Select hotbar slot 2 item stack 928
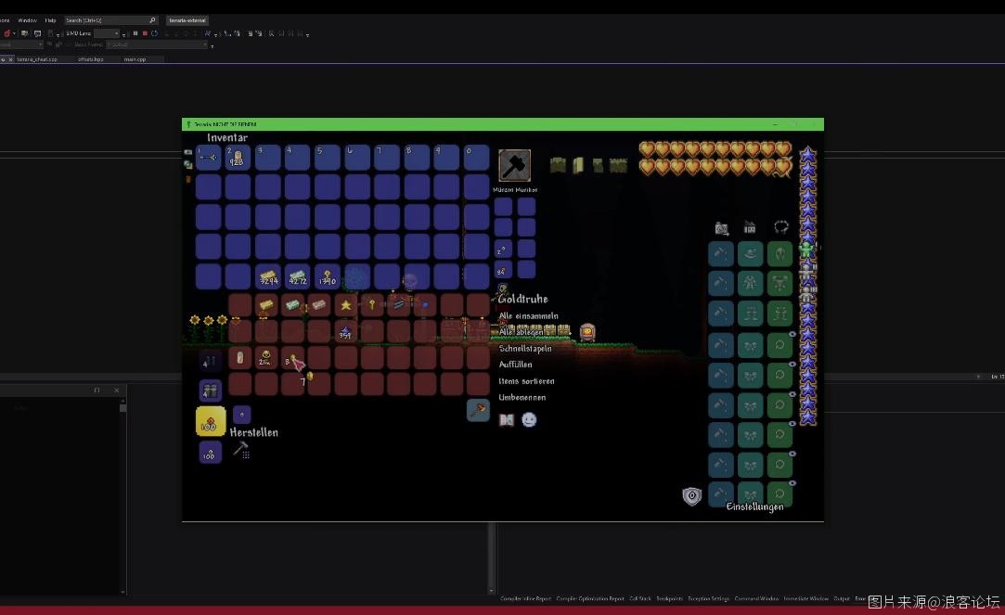The image size is (1005, 615). pyautogui.click(x=238, y=158)
